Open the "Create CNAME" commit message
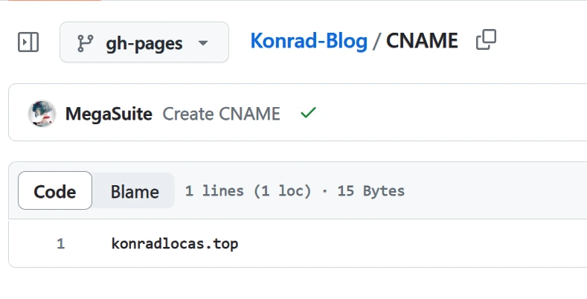 point(221,114)
